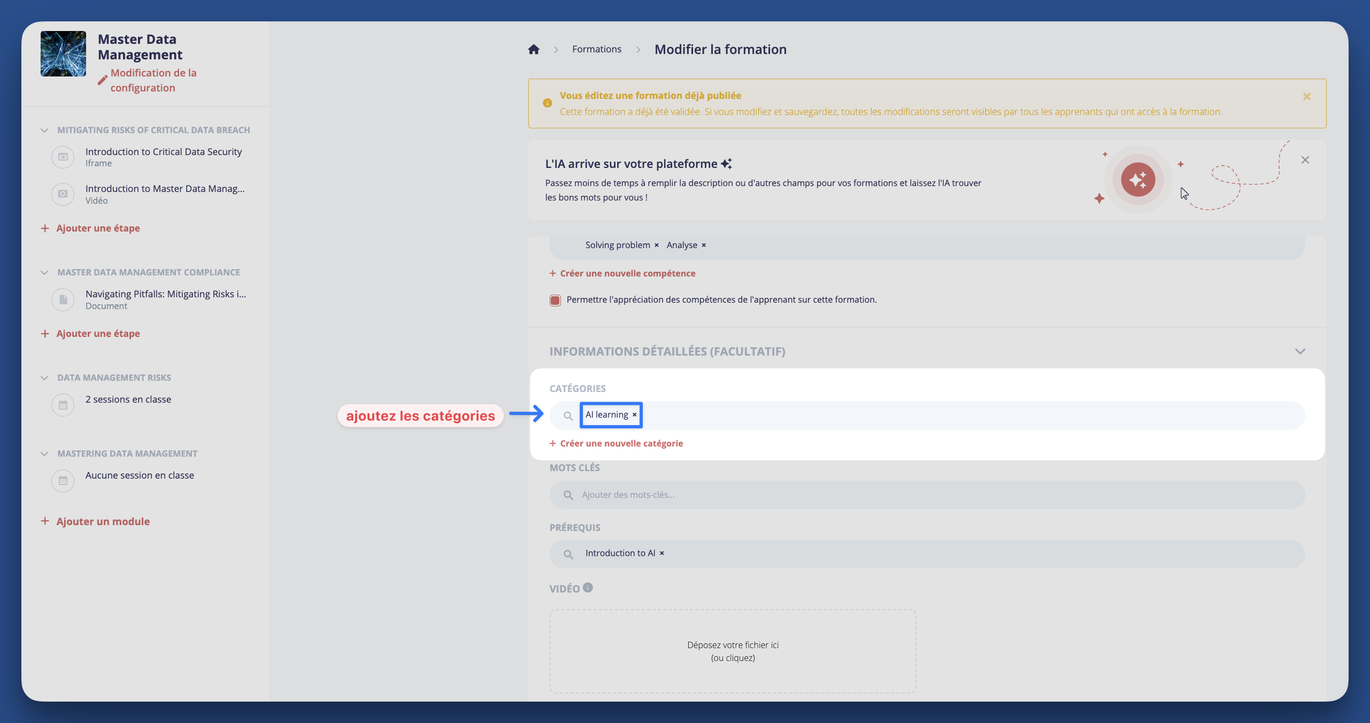This screenshot has width=1370, height=723.
Task: Click the info icon next to VIDÉO
Action: [588, 588]
